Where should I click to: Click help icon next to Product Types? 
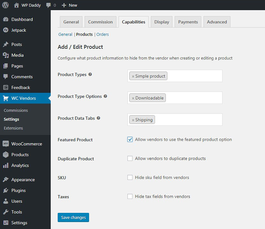pyautogui.click(x=90, y=74)
